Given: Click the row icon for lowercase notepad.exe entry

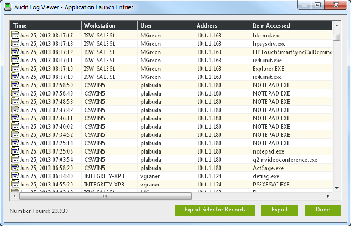Looking at the screenshot, I should coord(15,151).
